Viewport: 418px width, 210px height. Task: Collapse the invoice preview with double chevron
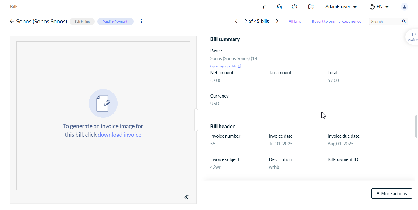coord(186,197)
